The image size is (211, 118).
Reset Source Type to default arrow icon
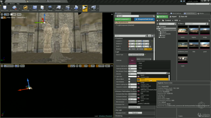pyautogui.click(x=145, y=55)
